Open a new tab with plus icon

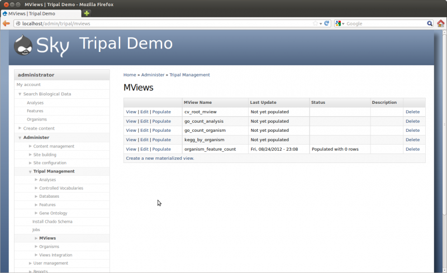pyautogui.click(x=87, y=13)
